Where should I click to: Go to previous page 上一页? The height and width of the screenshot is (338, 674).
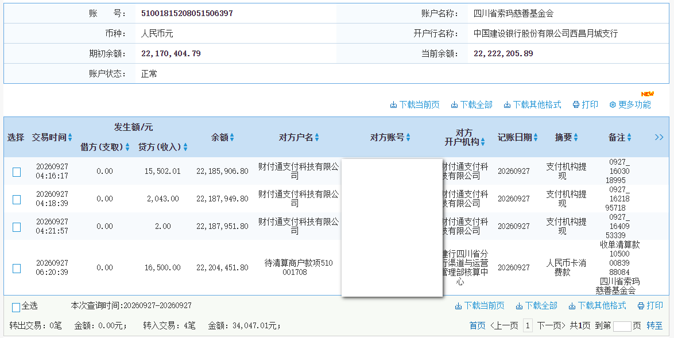coord(504,326)
